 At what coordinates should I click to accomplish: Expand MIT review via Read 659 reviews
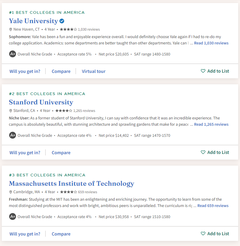pyautogui.click(x=213, y=206)
